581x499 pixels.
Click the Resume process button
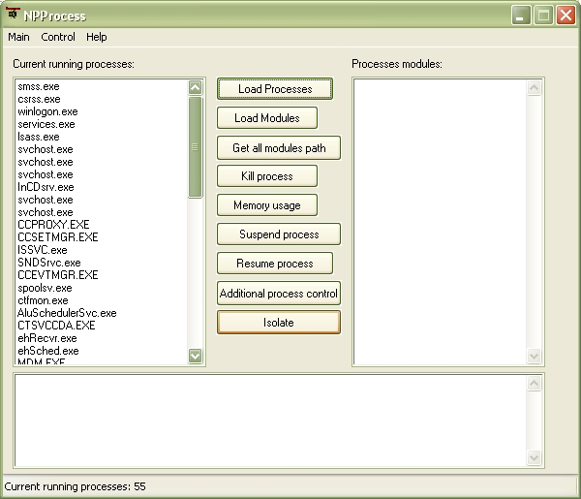tap(275, 264)
